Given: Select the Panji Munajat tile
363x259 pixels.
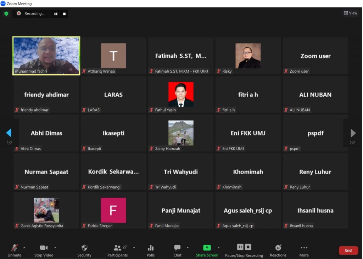Looking at the screenshot, I should click(x=181, y=210).
